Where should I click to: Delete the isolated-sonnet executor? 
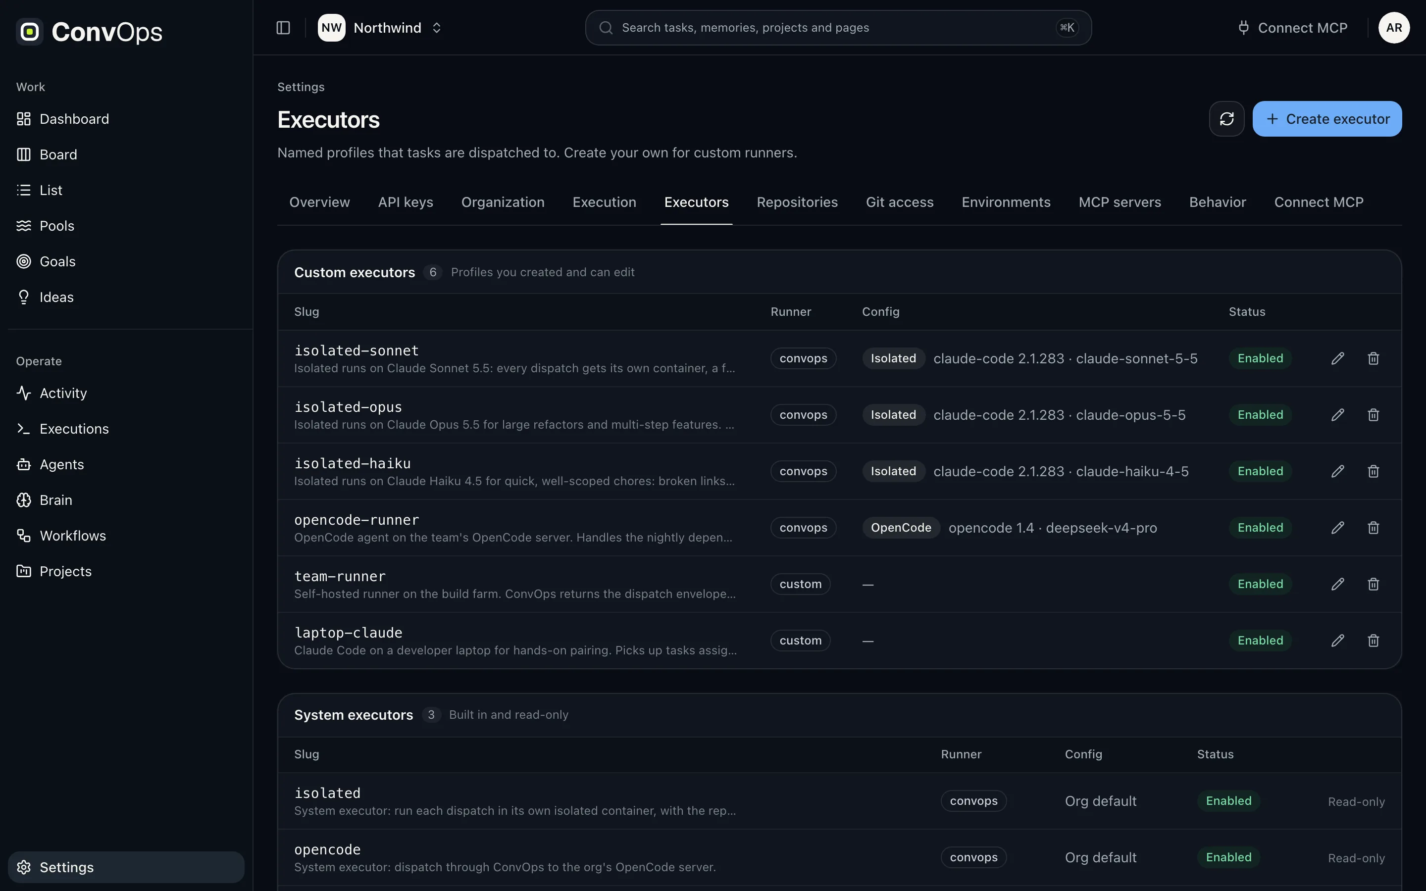coord(1373,358)
